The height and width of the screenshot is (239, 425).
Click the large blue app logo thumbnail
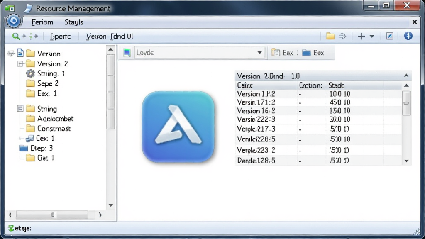click(178, 127)
